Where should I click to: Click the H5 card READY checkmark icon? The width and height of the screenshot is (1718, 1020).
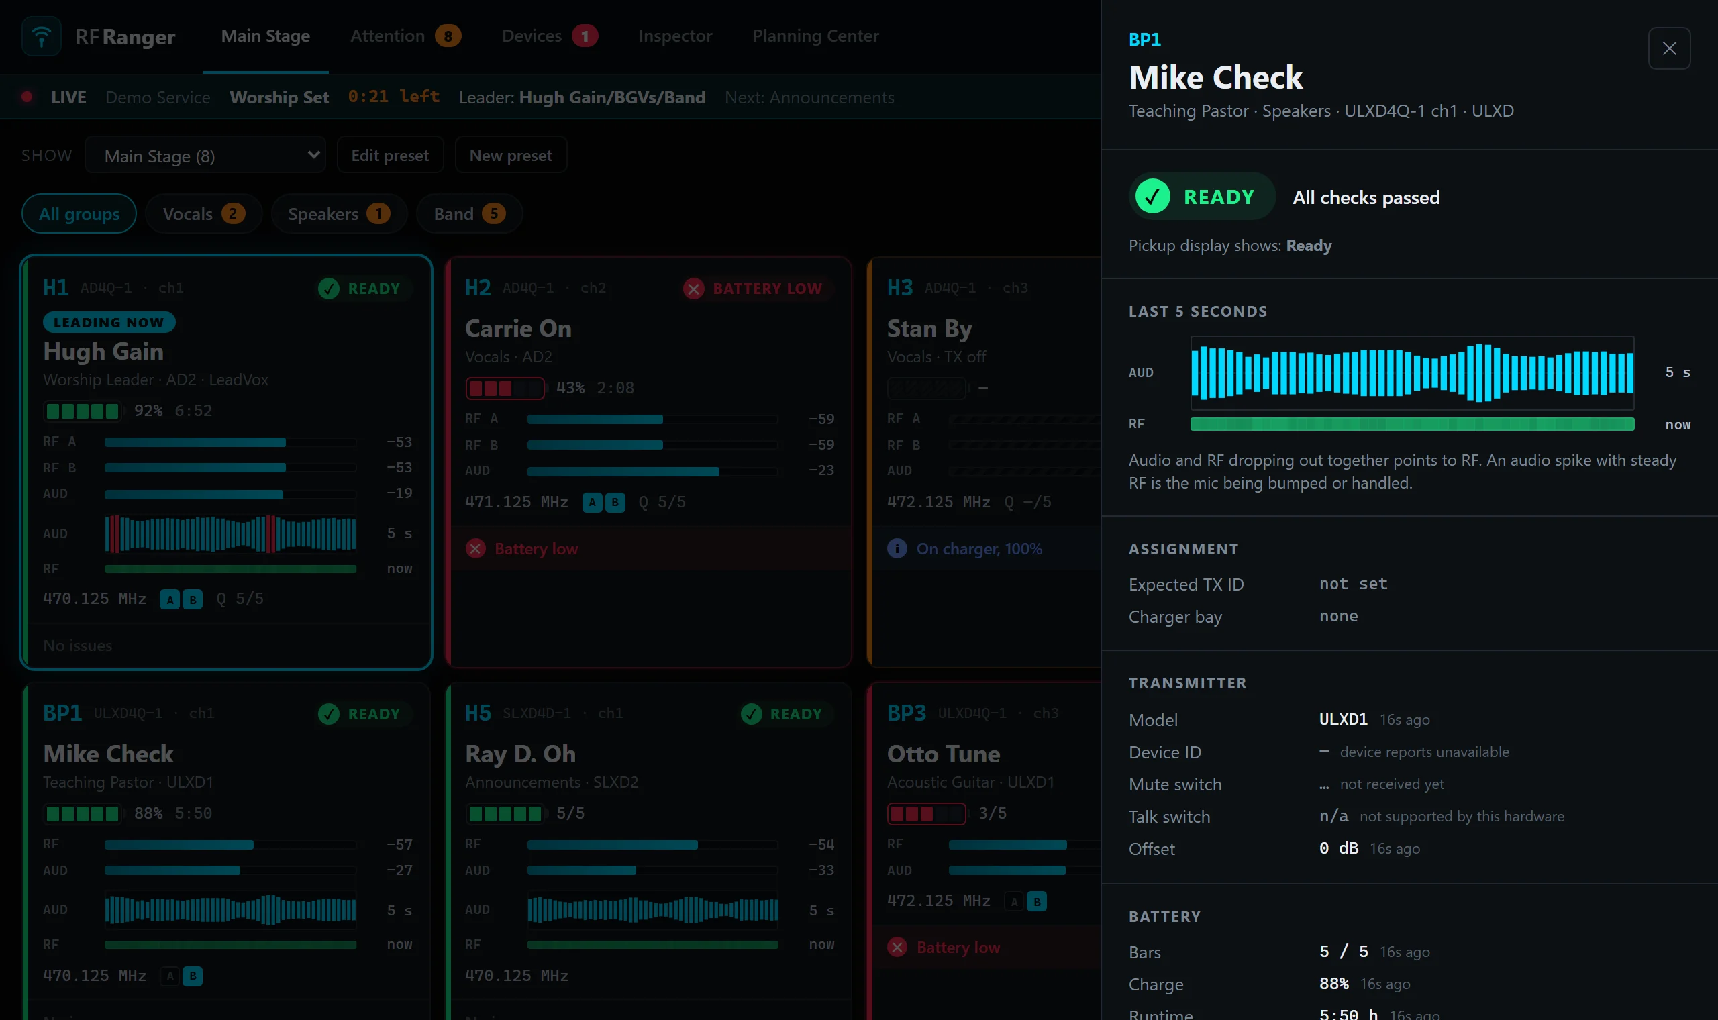[x=751, y=713]
